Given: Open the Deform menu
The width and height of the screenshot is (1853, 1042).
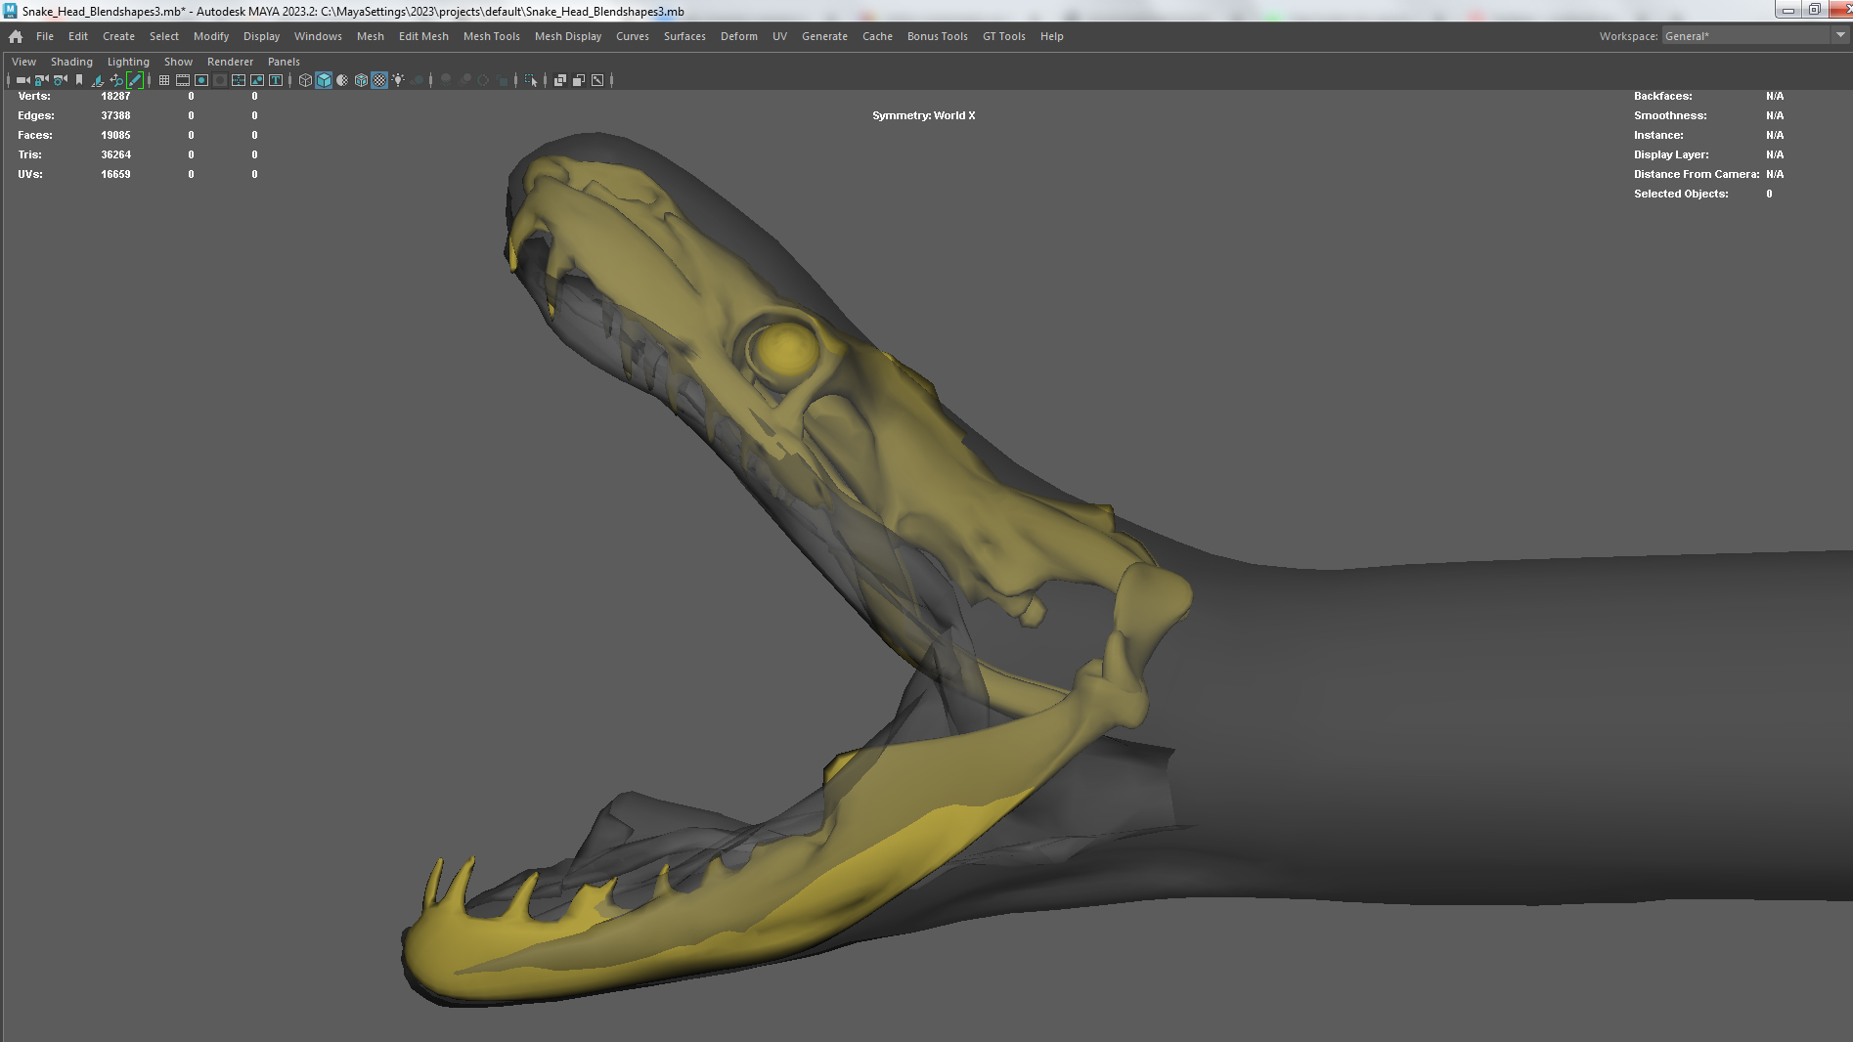Looking at the screenshot, I should pyautogui.click(x=739, y=36).
